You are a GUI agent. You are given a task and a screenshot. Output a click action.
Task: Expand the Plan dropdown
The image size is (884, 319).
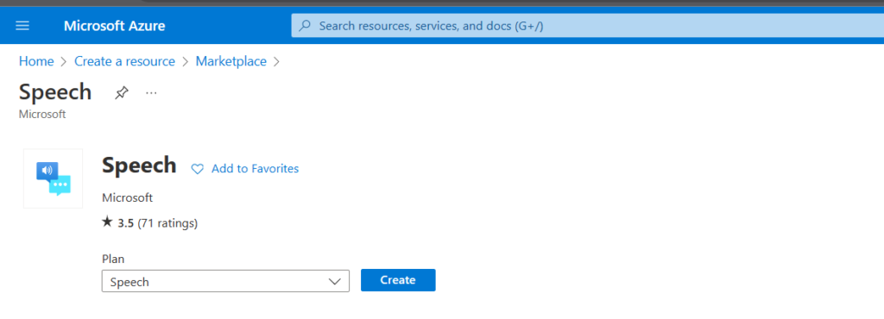(x=225, y=281)
